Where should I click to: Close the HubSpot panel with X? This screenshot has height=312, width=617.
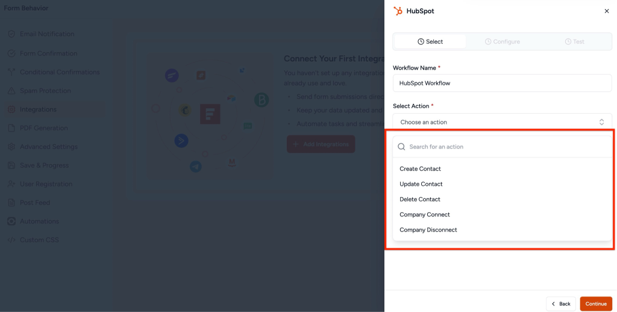click(x=606, y=11)
